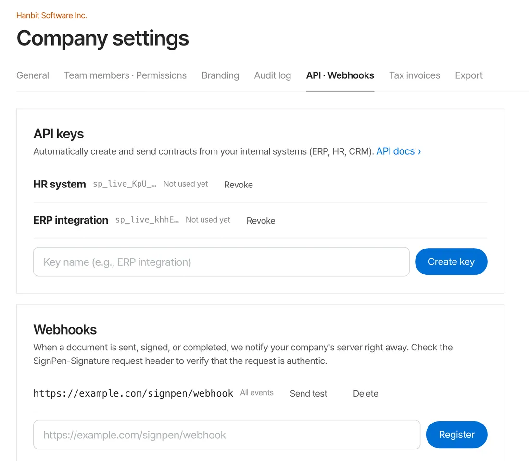Select the sp_live_KpU_… key text
529x461 pixels.
pyautogui.click(x=125, y=184)
